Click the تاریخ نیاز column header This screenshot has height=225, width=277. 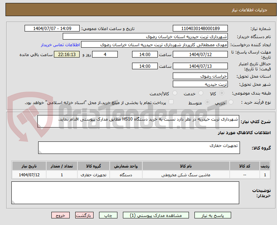[x=29, y=166]
